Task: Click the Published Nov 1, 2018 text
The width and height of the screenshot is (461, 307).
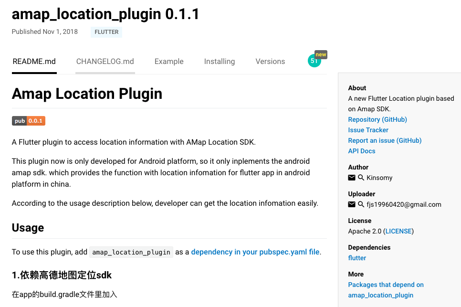Action: [x=45, y=32]
